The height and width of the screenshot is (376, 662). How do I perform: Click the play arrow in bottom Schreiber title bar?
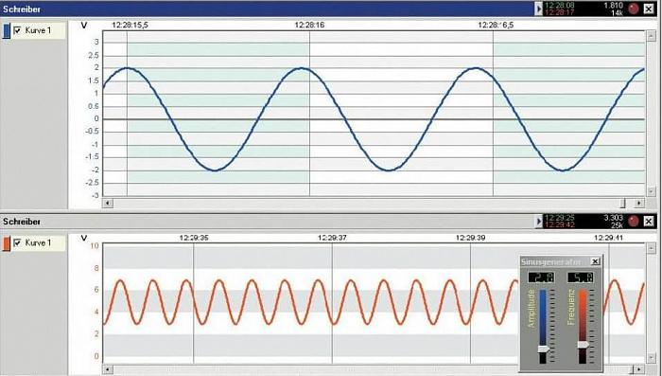point(538,221)
